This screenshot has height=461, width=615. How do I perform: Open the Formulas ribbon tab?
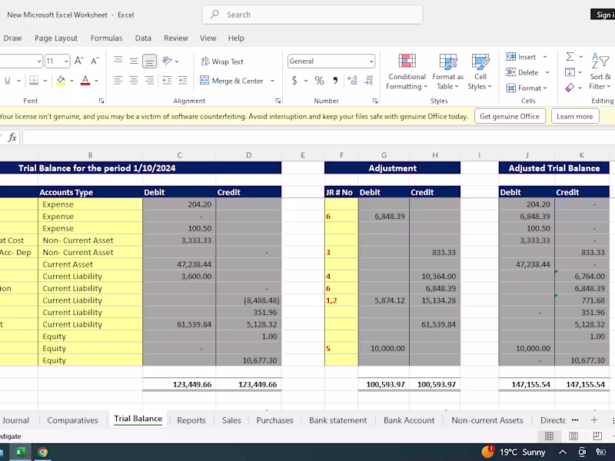(x=106, y=38)
